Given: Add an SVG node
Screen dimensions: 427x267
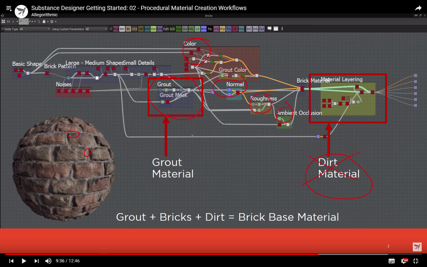Looking at the screenshot, I should [x=216, y=29].
